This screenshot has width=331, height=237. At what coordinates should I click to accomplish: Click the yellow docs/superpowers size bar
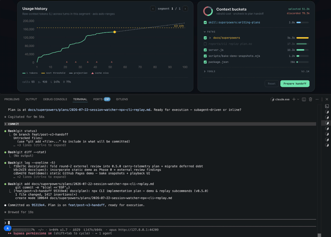302,38
